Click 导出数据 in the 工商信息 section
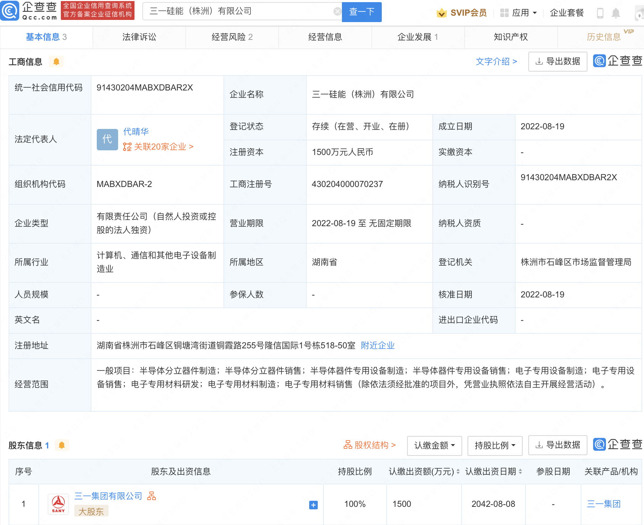 tap(558, 62)
